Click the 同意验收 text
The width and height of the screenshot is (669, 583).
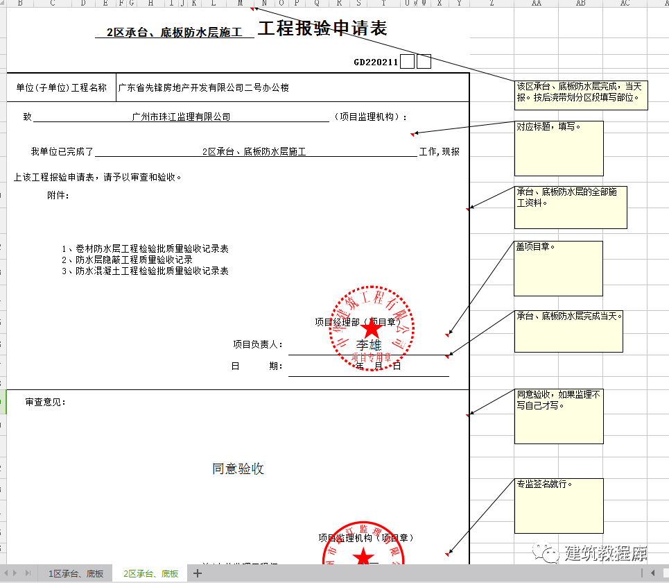[x=238, y=468]
